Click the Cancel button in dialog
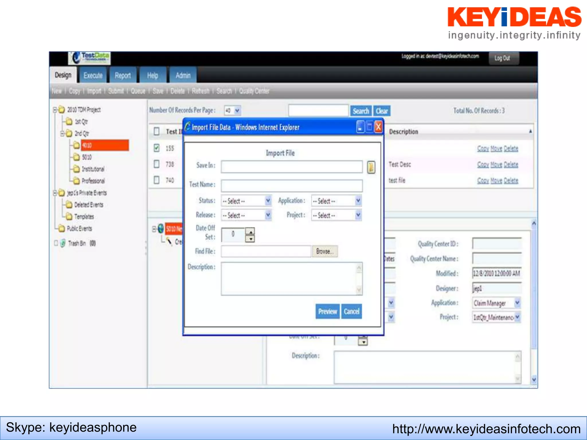The width and height of the screenshot is (587, 440). click(351, 311)
